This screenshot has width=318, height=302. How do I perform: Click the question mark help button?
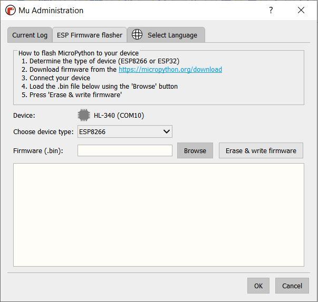pyautogui.click(x=271, y=10)
